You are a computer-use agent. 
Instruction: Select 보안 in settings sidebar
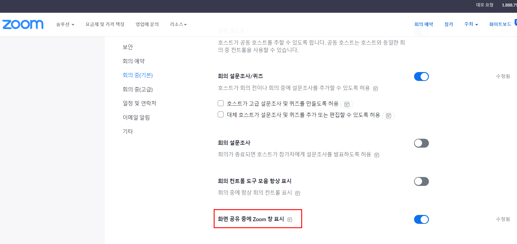(128, 47)
